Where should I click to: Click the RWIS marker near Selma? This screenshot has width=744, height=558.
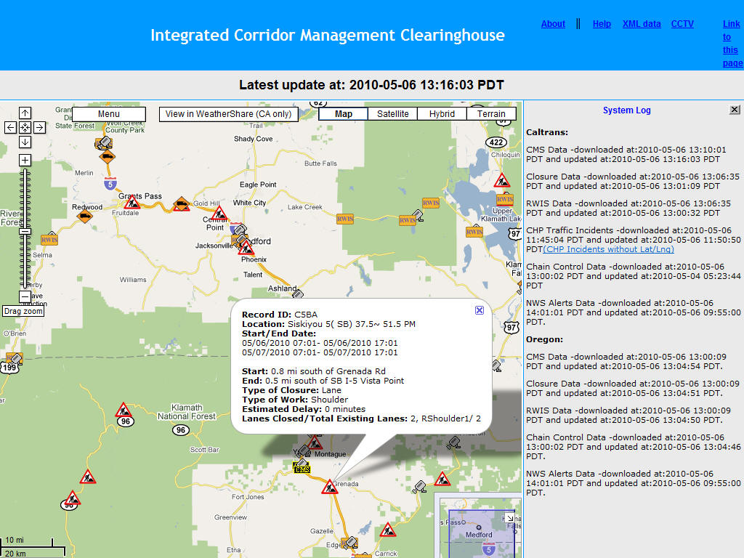click(x=49, y=240)
